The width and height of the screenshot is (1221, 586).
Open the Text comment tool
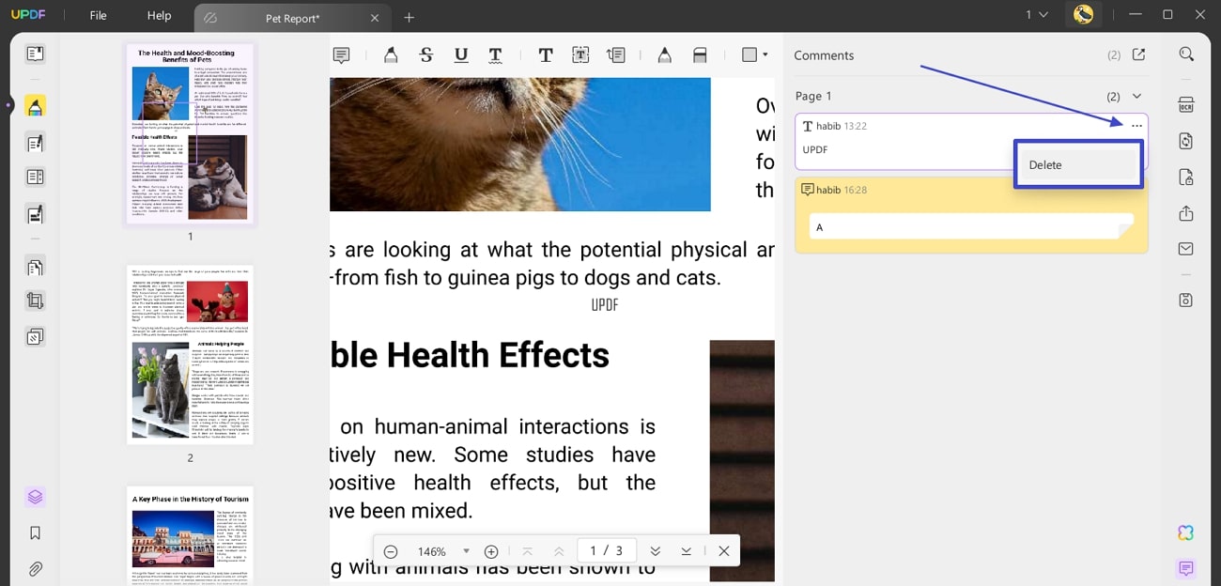click(x=545, y=54)
